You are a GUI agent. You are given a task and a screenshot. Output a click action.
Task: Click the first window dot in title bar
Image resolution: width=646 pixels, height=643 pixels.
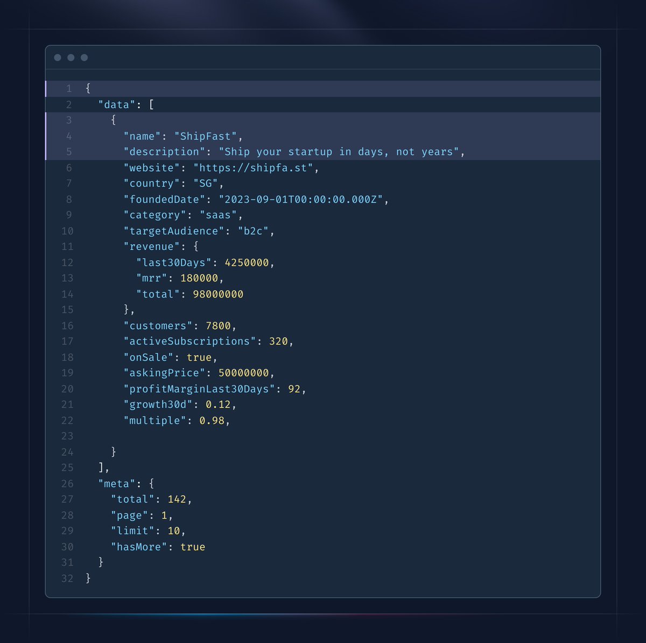(58, 58)
